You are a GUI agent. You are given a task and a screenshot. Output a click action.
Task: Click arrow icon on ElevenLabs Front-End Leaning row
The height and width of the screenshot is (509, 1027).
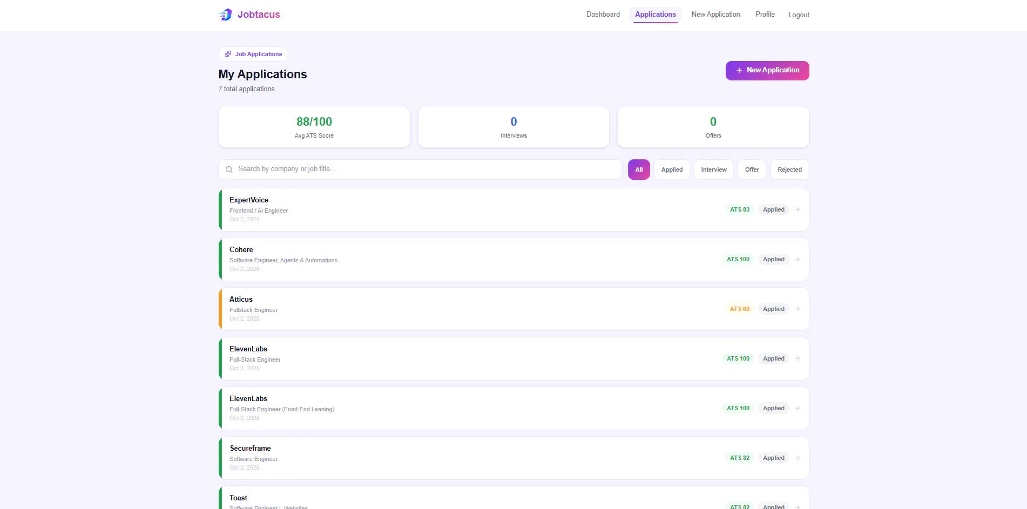click(798, 408)
